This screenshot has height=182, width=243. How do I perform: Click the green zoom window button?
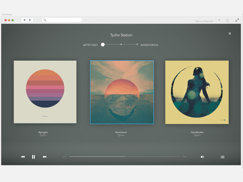(x=13, y=20)
